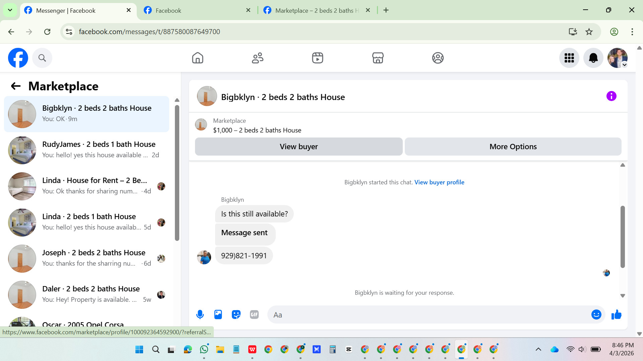
Task: Click the back arrow beside Marketplace heading
Action: 16,86
